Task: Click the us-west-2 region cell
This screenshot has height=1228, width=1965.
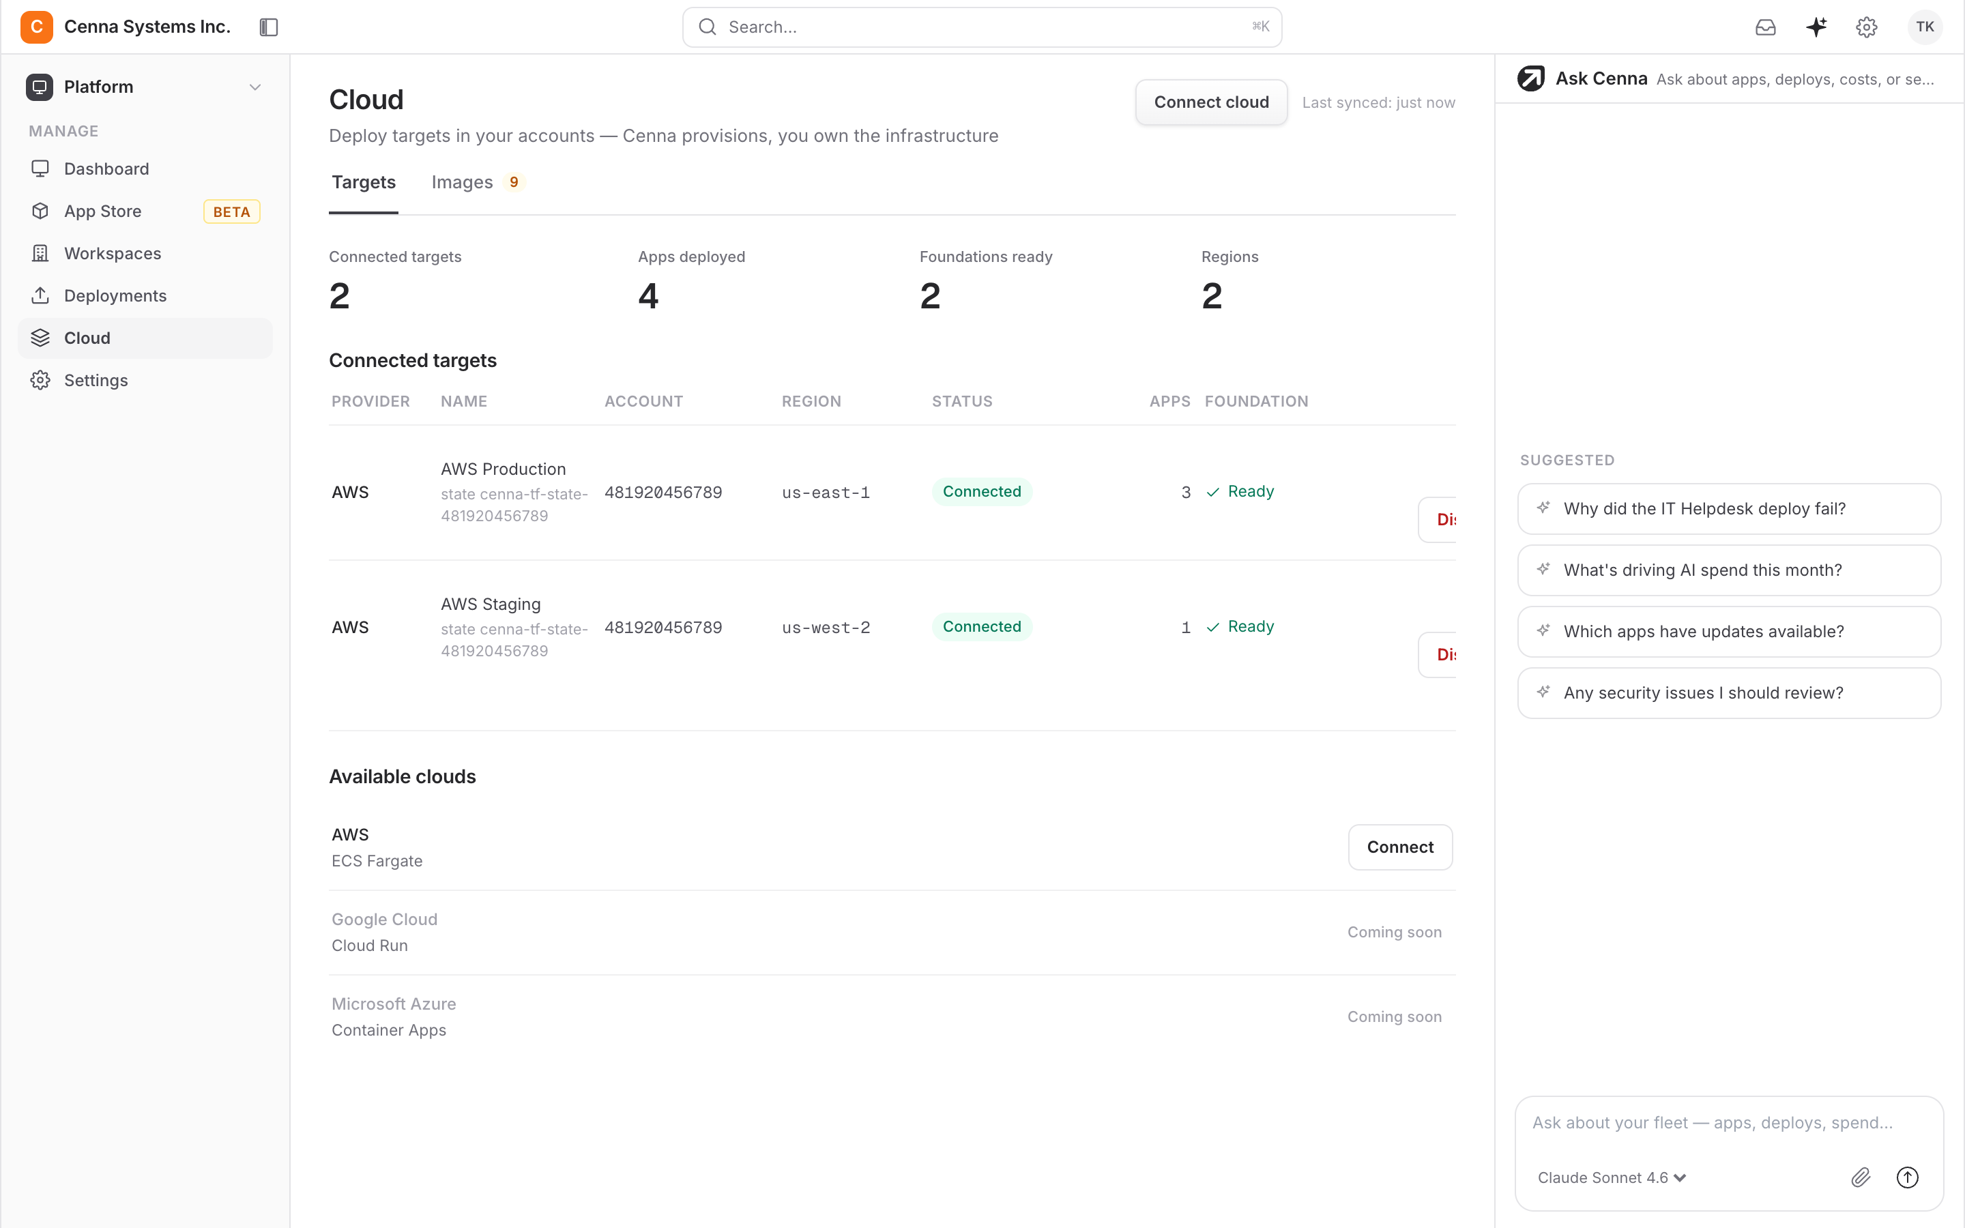Action: (x=826, y=628)
